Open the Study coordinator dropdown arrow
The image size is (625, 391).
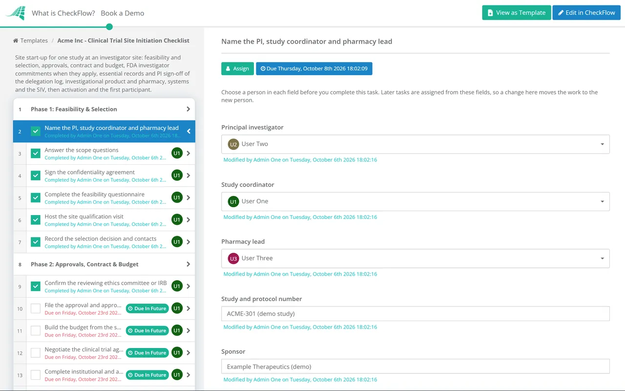(x=602, y=201)
